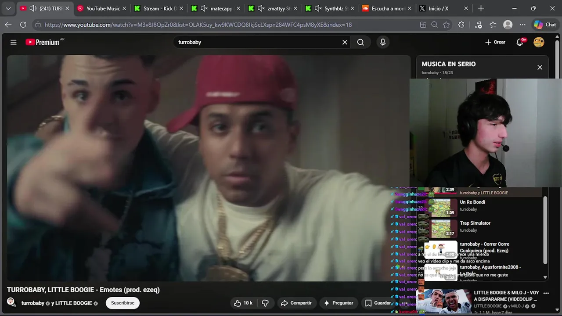Image resolution: width=562 pixels, height=316 pixels.
Task: Close the MUSICA EN SERIO playlist panel
Action: click(540, 67)
